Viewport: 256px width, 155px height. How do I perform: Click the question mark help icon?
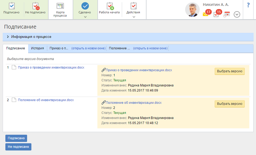tap(248, 5)
